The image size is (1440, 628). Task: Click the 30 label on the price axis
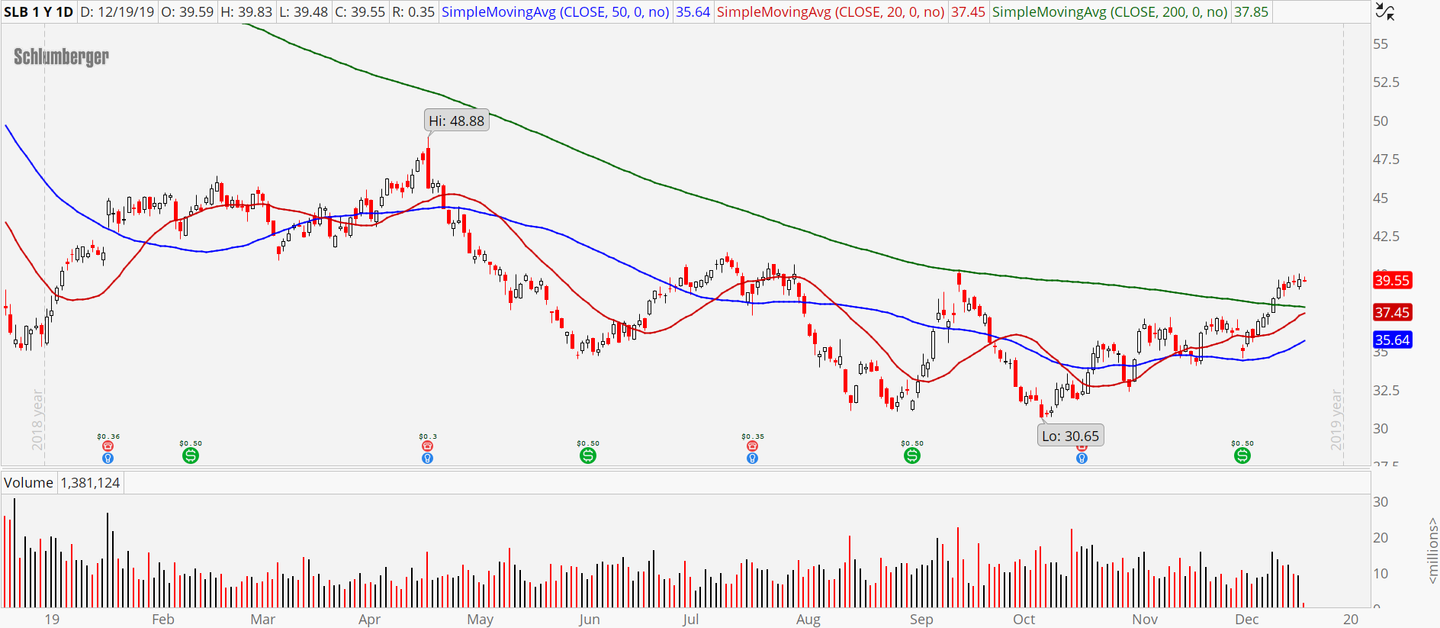point(1381,429)
